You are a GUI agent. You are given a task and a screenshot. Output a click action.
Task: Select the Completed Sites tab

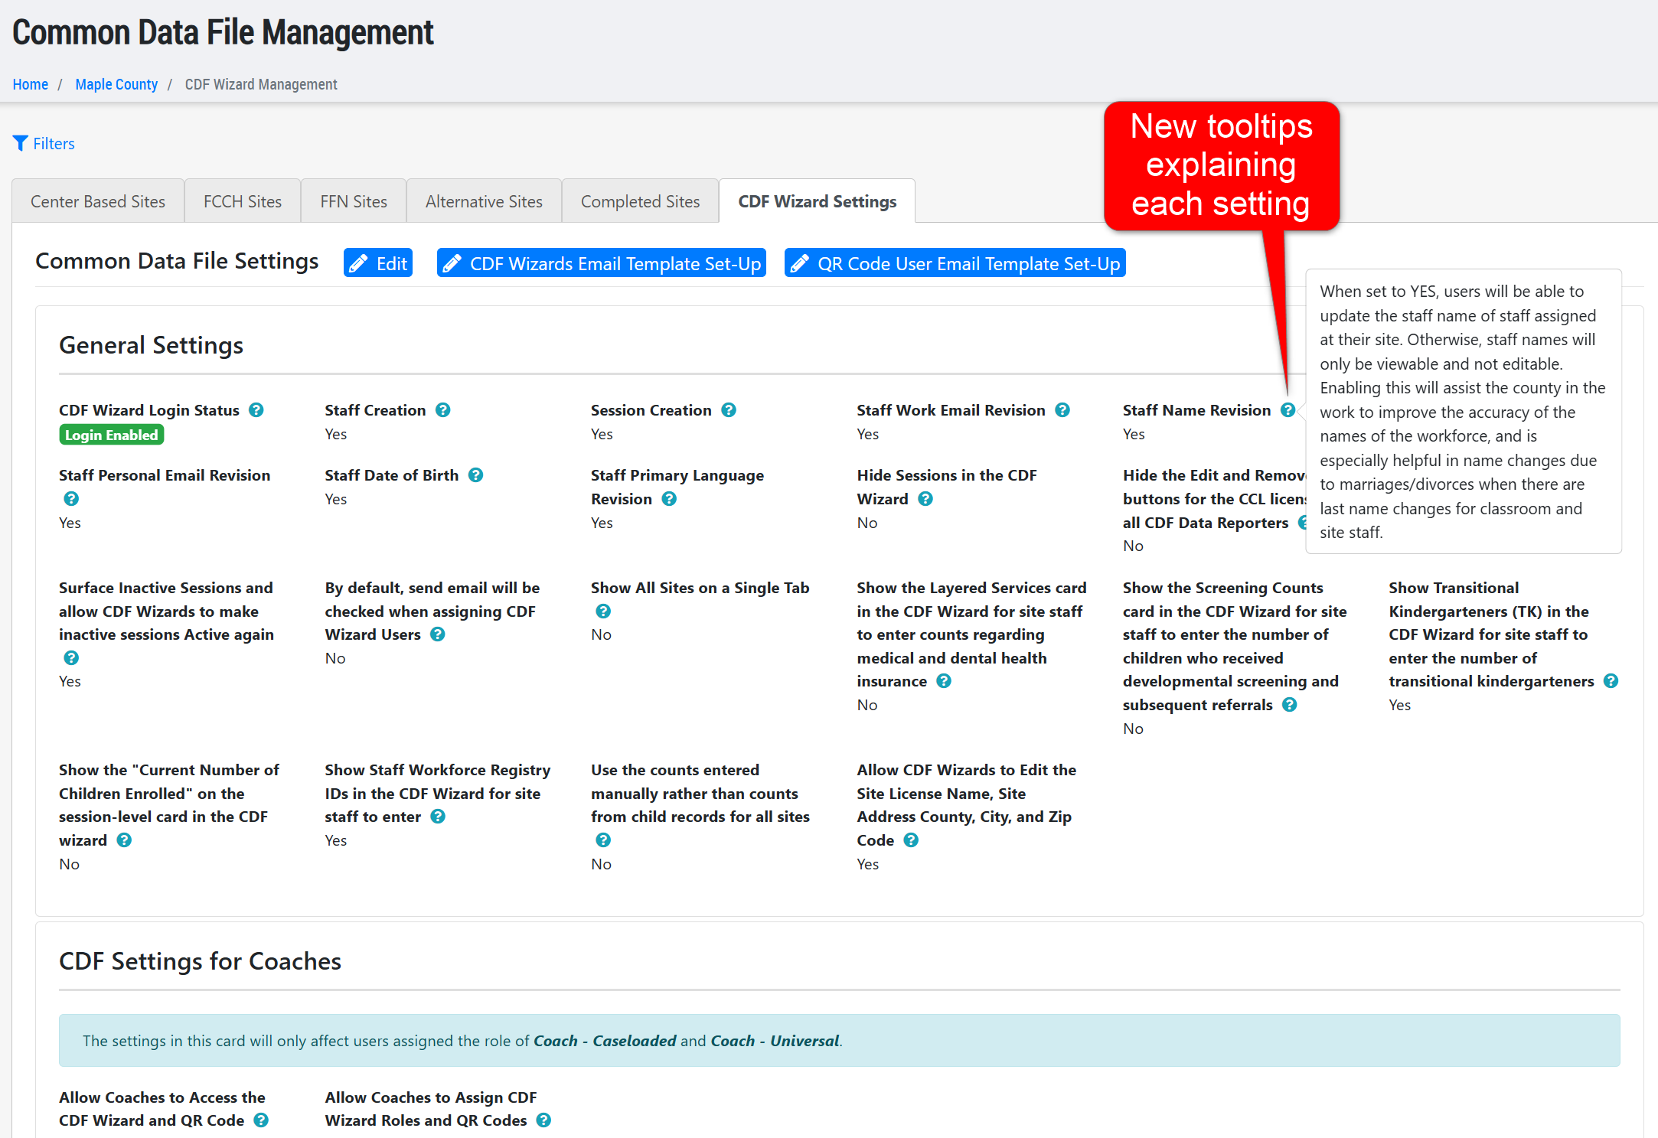640,201
